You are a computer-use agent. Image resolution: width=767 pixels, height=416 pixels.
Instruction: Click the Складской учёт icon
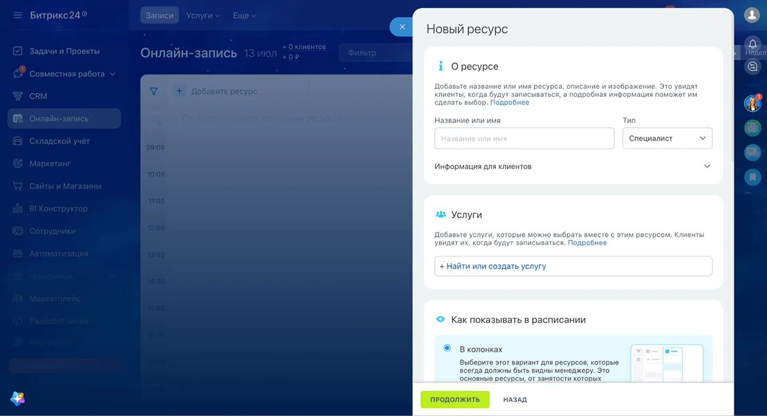pos(18,141)
